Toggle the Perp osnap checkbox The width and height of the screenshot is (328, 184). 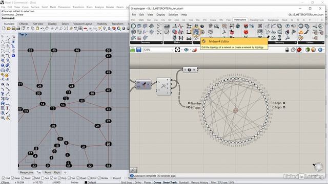tap(59, 178)
